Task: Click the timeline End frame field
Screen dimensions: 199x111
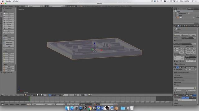Action: pos(49,104)
